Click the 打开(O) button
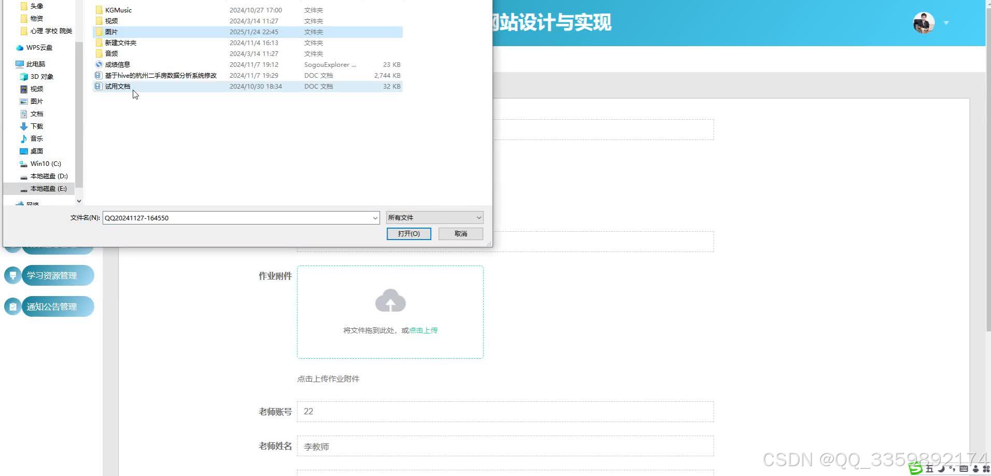Screen dimensions: 991x476 [x=408, y=233]
